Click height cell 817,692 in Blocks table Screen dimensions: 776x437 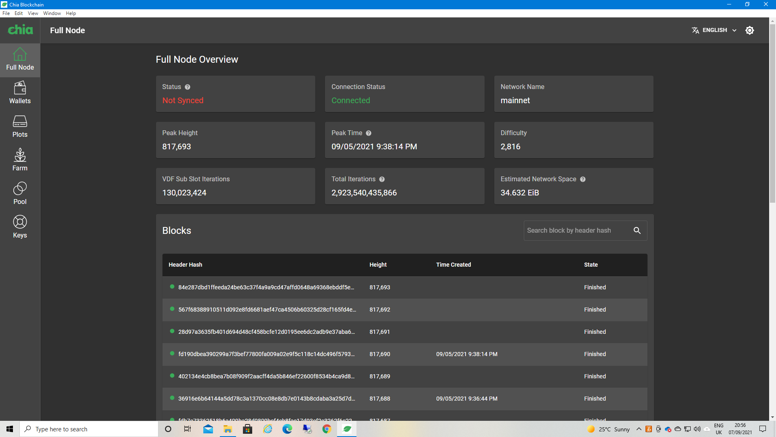tap(380, 310)
